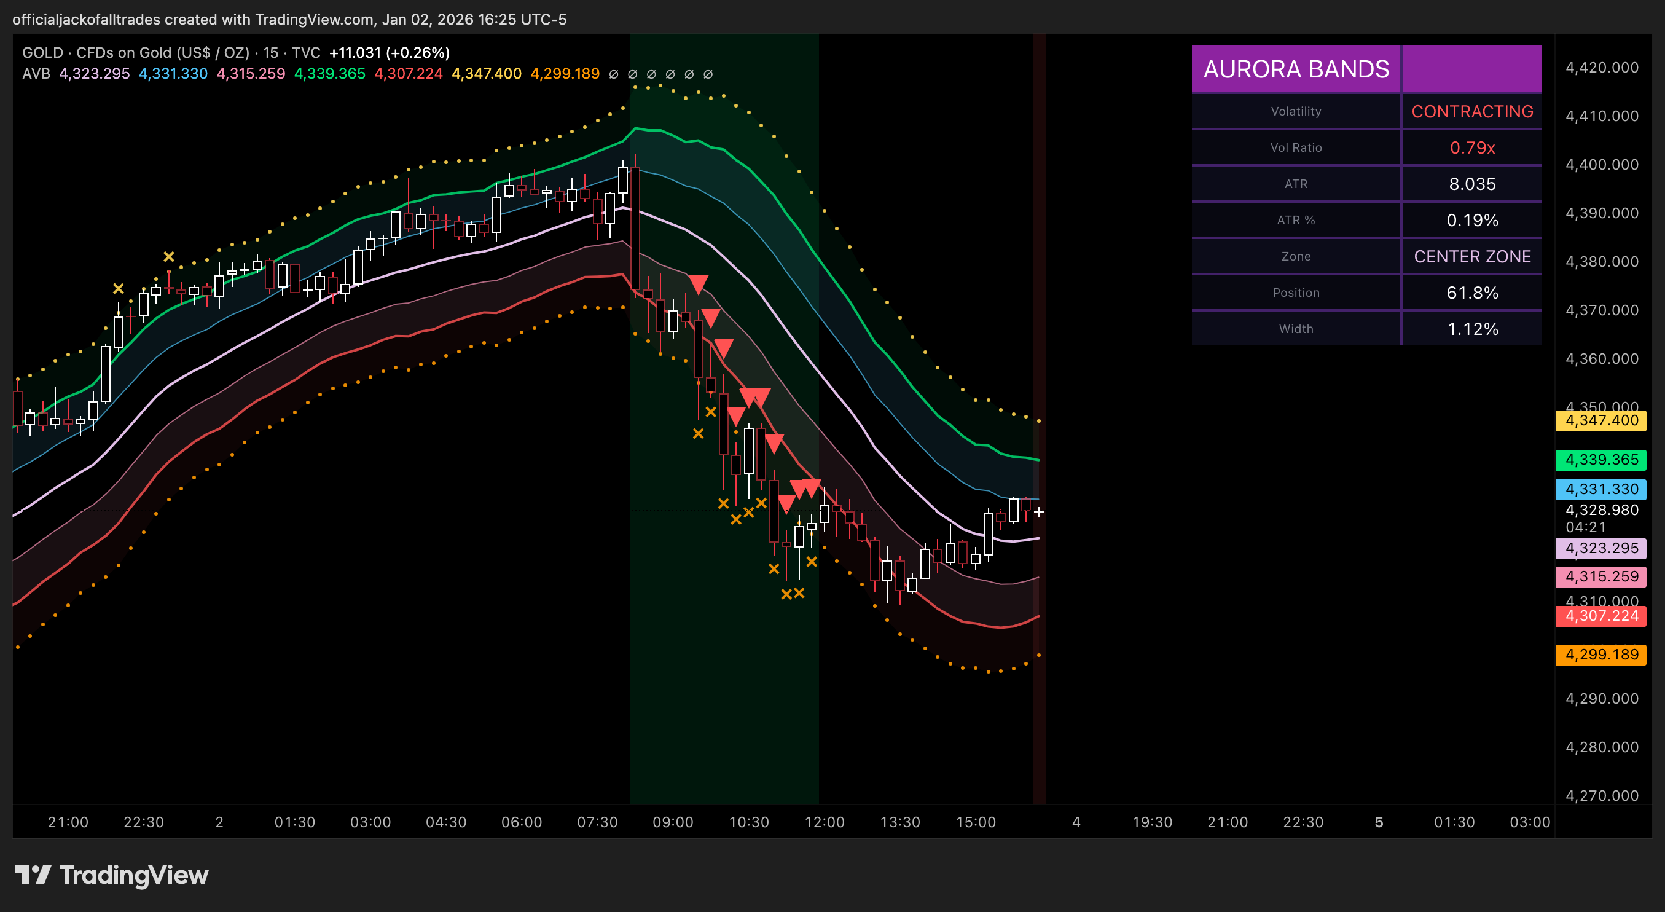This screenshot has width=1665, height=912.
Task: Click the yellow 4,347.400 price label
Action: (1601, 420)
